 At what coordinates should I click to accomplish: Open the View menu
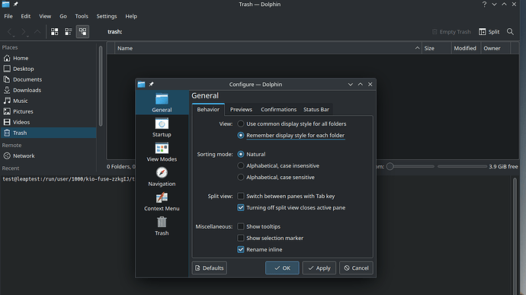pyautogui.click(x=45, y=16)
